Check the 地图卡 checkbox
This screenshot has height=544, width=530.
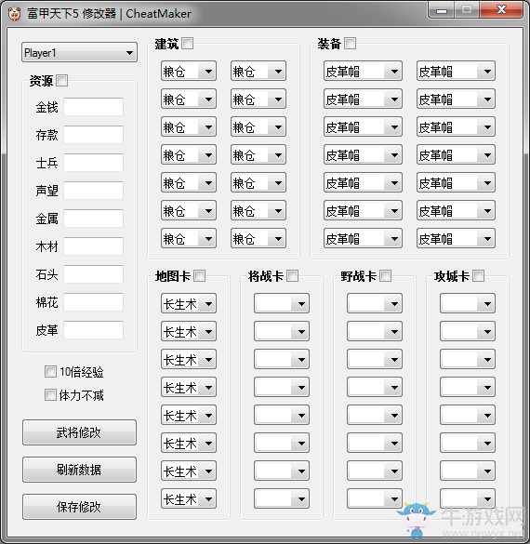point(199,276)
